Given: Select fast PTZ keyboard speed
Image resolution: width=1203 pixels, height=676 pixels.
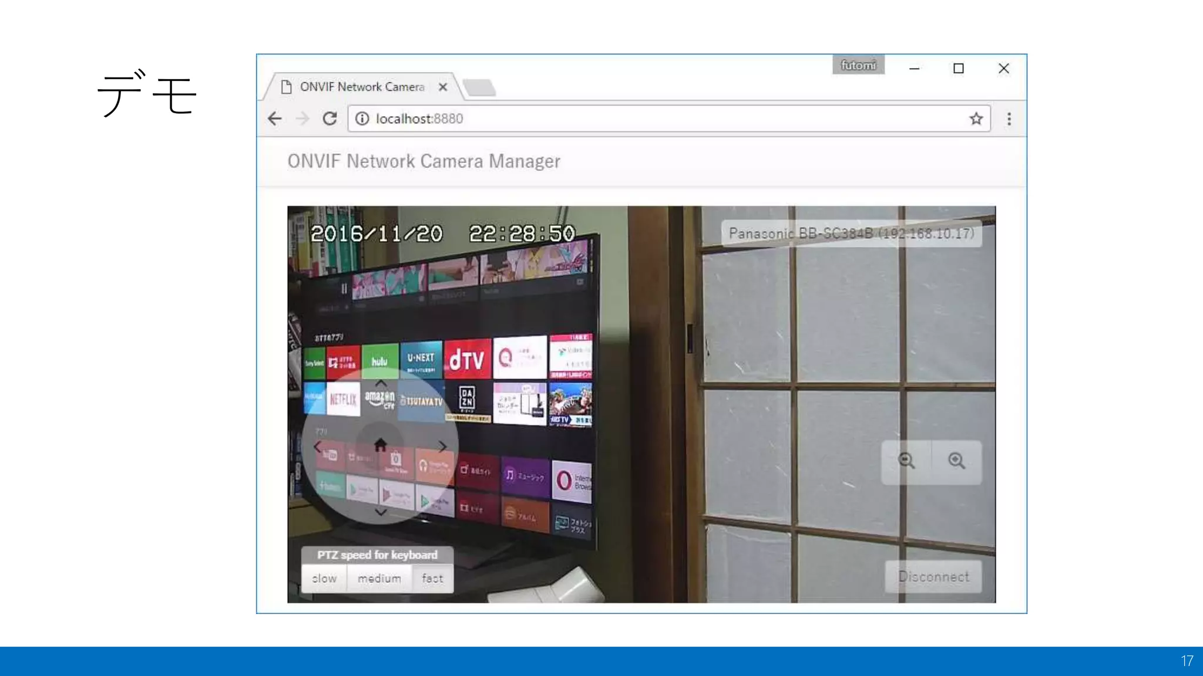Looking at the screenshot, I should (432, 579).
